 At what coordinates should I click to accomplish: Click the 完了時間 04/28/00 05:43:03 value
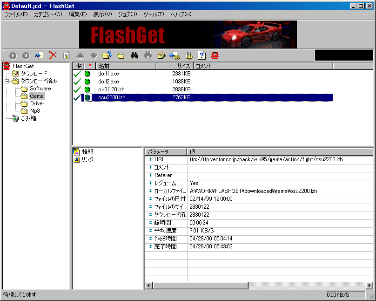(x=211, y=246)
